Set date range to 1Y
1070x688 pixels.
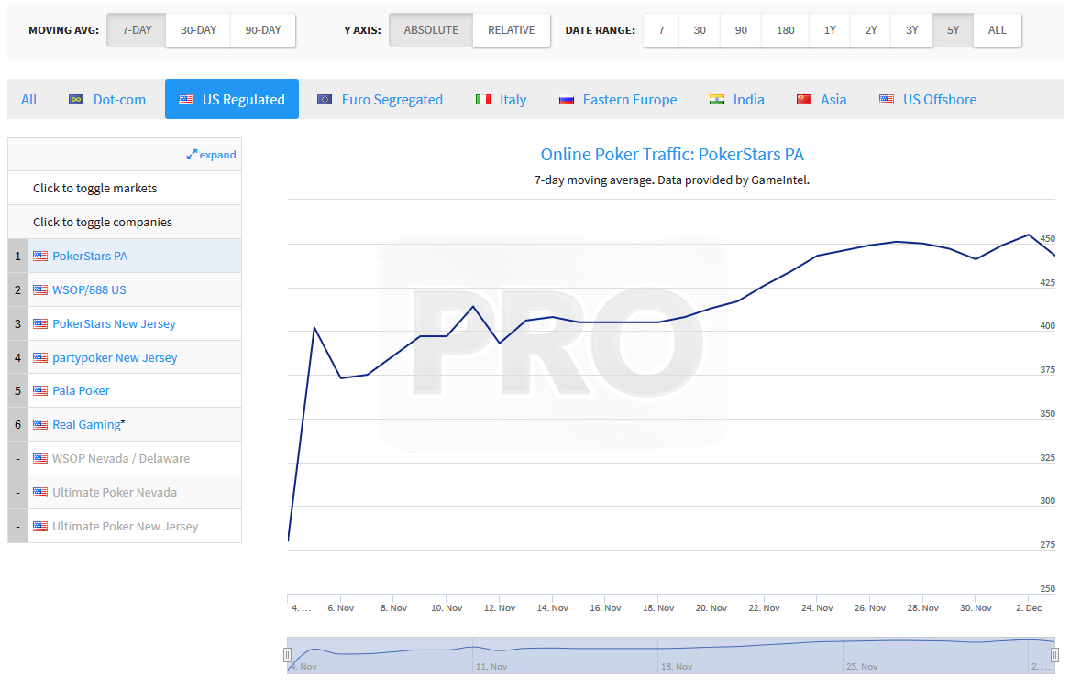tap(830, 30)
